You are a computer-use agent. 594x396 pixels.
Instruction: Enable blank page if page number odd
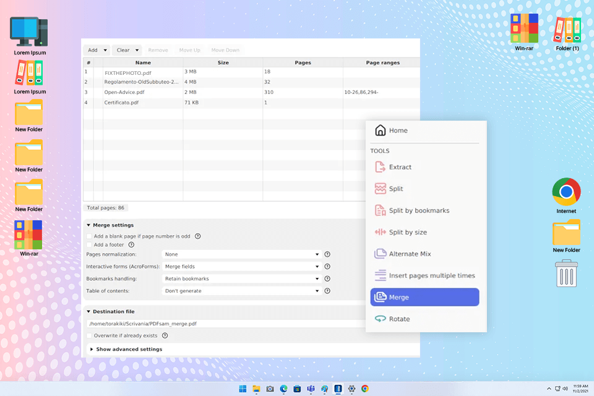89,236
